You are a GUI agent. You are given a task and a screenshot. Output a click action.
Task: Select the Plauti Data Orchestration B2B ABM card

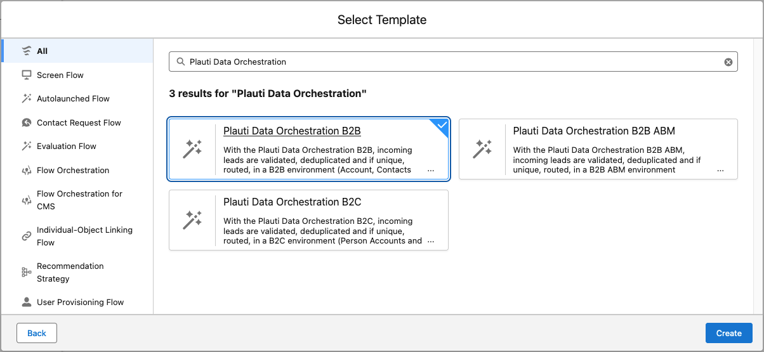[x=598, y=149]
